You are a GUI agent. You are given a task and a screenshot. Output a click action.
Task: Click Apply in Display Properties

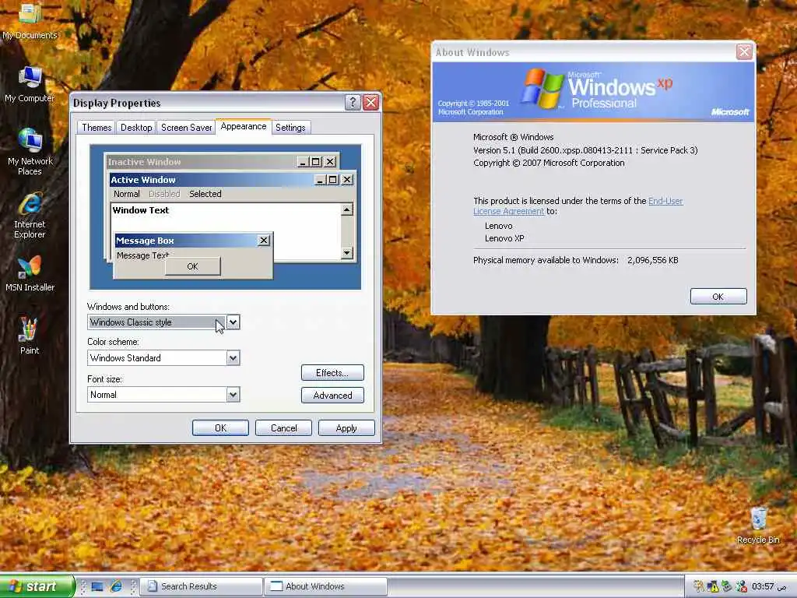click(x=346, y=428)
